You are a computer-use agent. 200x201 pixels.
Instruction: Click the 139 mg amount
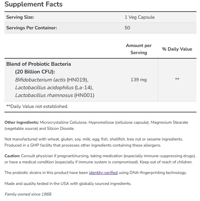coord(139,80)
